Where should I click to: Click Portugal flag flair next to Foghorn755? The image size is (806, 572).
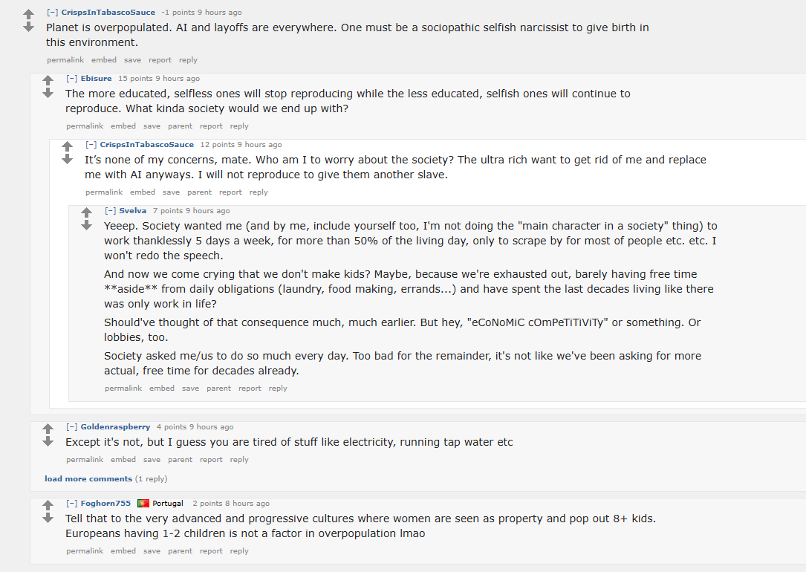point(143,504)
